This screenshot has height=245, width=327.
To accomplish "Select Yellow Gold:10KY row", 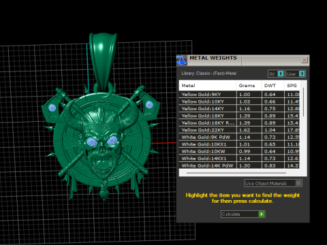I will 239,101.
